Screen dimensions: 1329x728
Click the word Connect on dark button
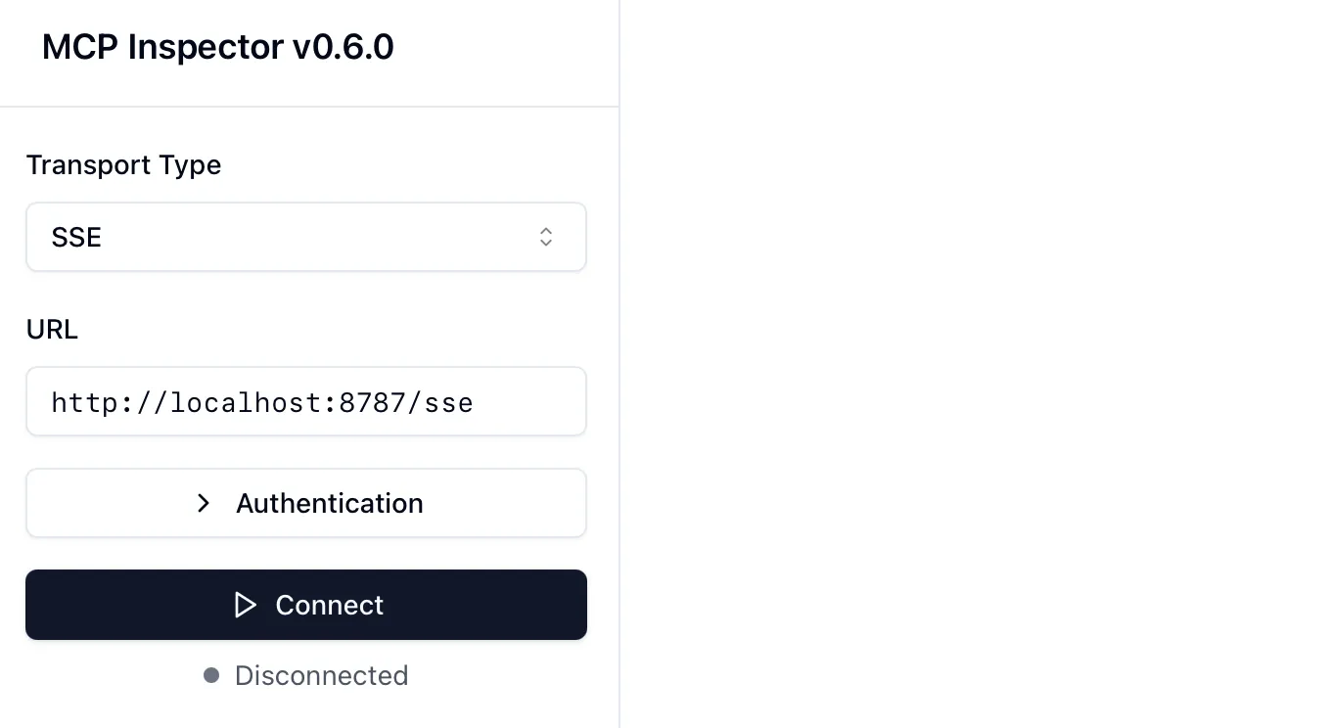click(x=329, y=605)
